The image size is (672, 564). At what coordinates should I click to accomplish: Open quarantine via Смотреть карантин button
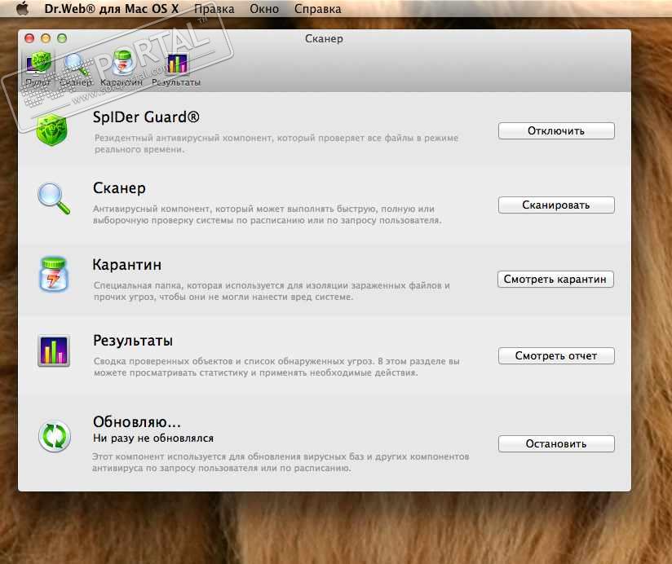[555, 280]
